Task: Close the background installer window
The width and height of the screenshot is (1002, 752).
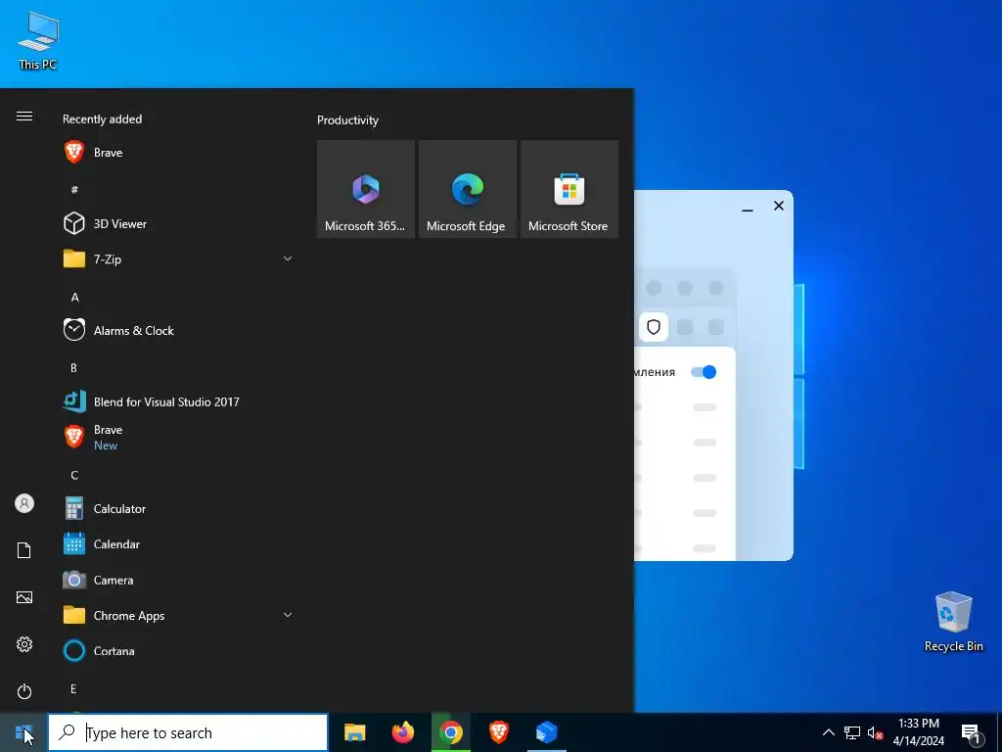Action: (778, 206)
